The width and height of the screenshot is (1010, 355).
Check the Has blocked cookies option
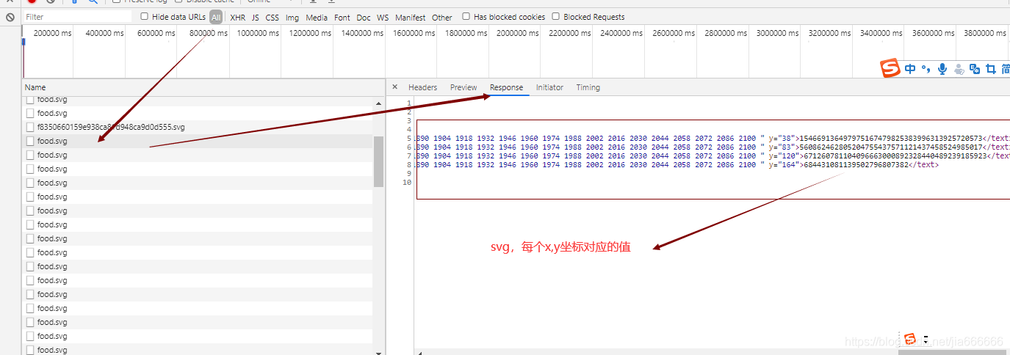(466, 16)
